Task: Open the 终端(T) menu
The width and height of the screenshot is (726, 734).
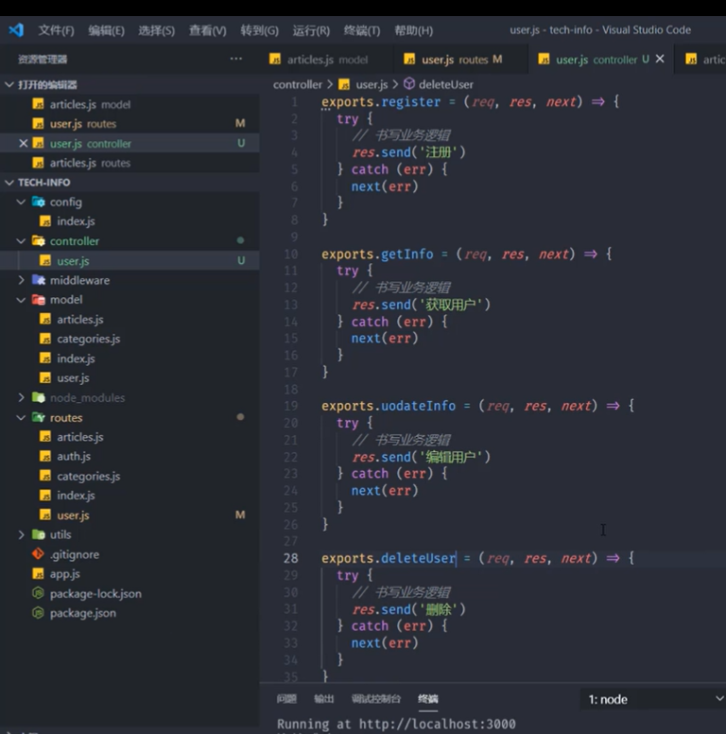Action: (362, 30)
